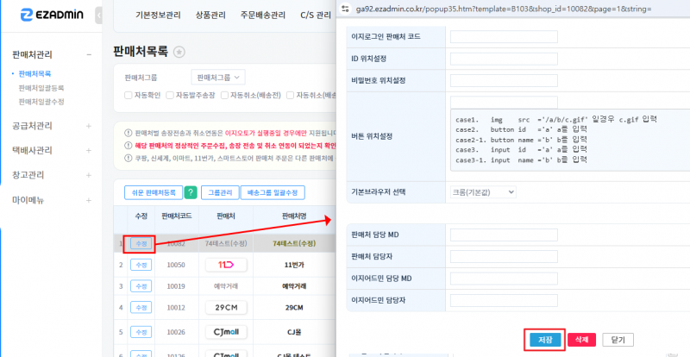Click 수정 button for 예약거래 row

141,286
